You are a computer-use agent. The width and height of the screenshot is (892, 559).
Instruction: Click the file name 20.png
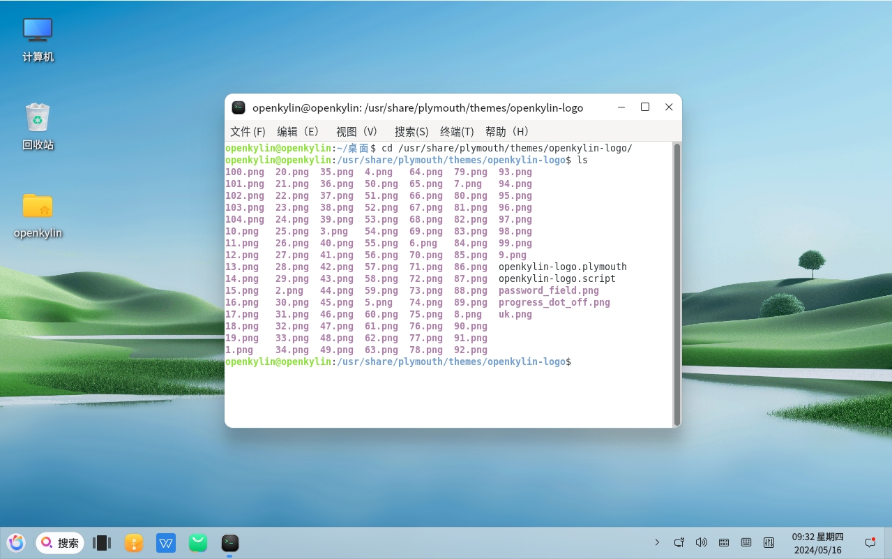(292, 172)
